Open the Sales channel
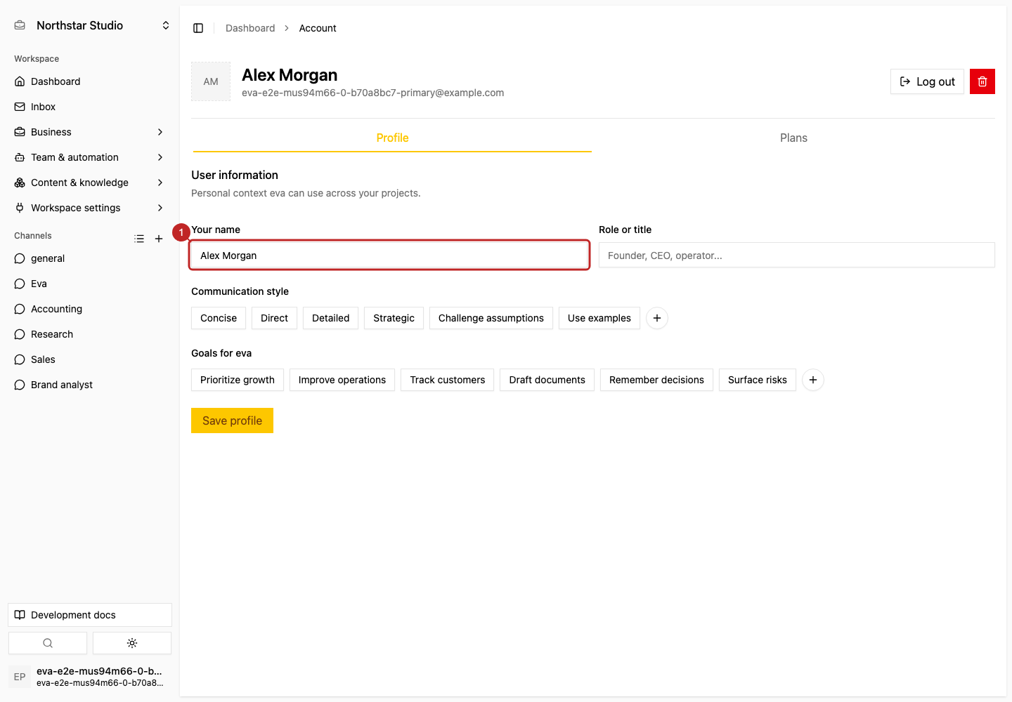Viewport: 1012px width, 702px height. 90,359
